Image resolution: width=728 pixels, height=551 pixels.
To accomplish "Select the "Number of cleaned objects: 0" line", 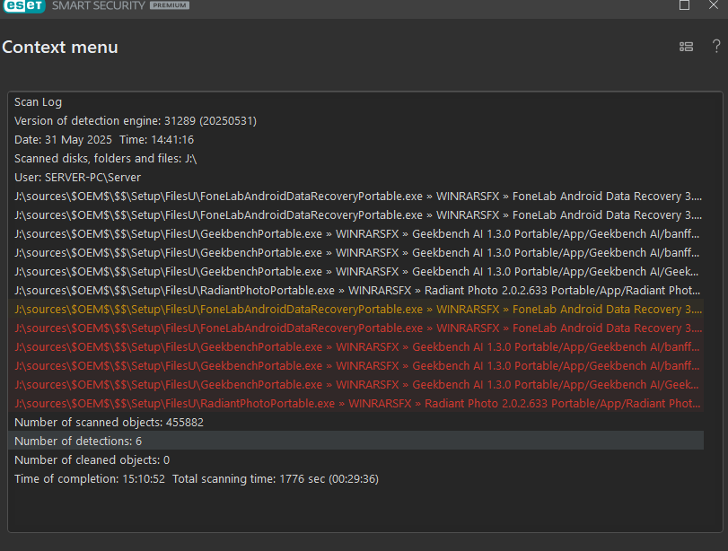I will tap(355, 460).
